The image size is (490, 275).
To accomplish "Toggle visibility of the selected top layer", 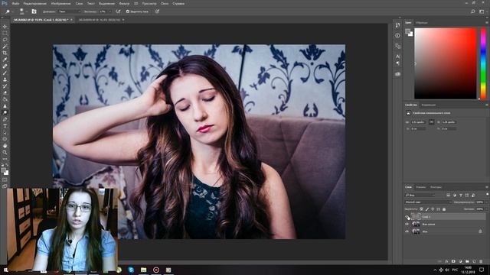I will pyautogui.click(x=407, y=217).
